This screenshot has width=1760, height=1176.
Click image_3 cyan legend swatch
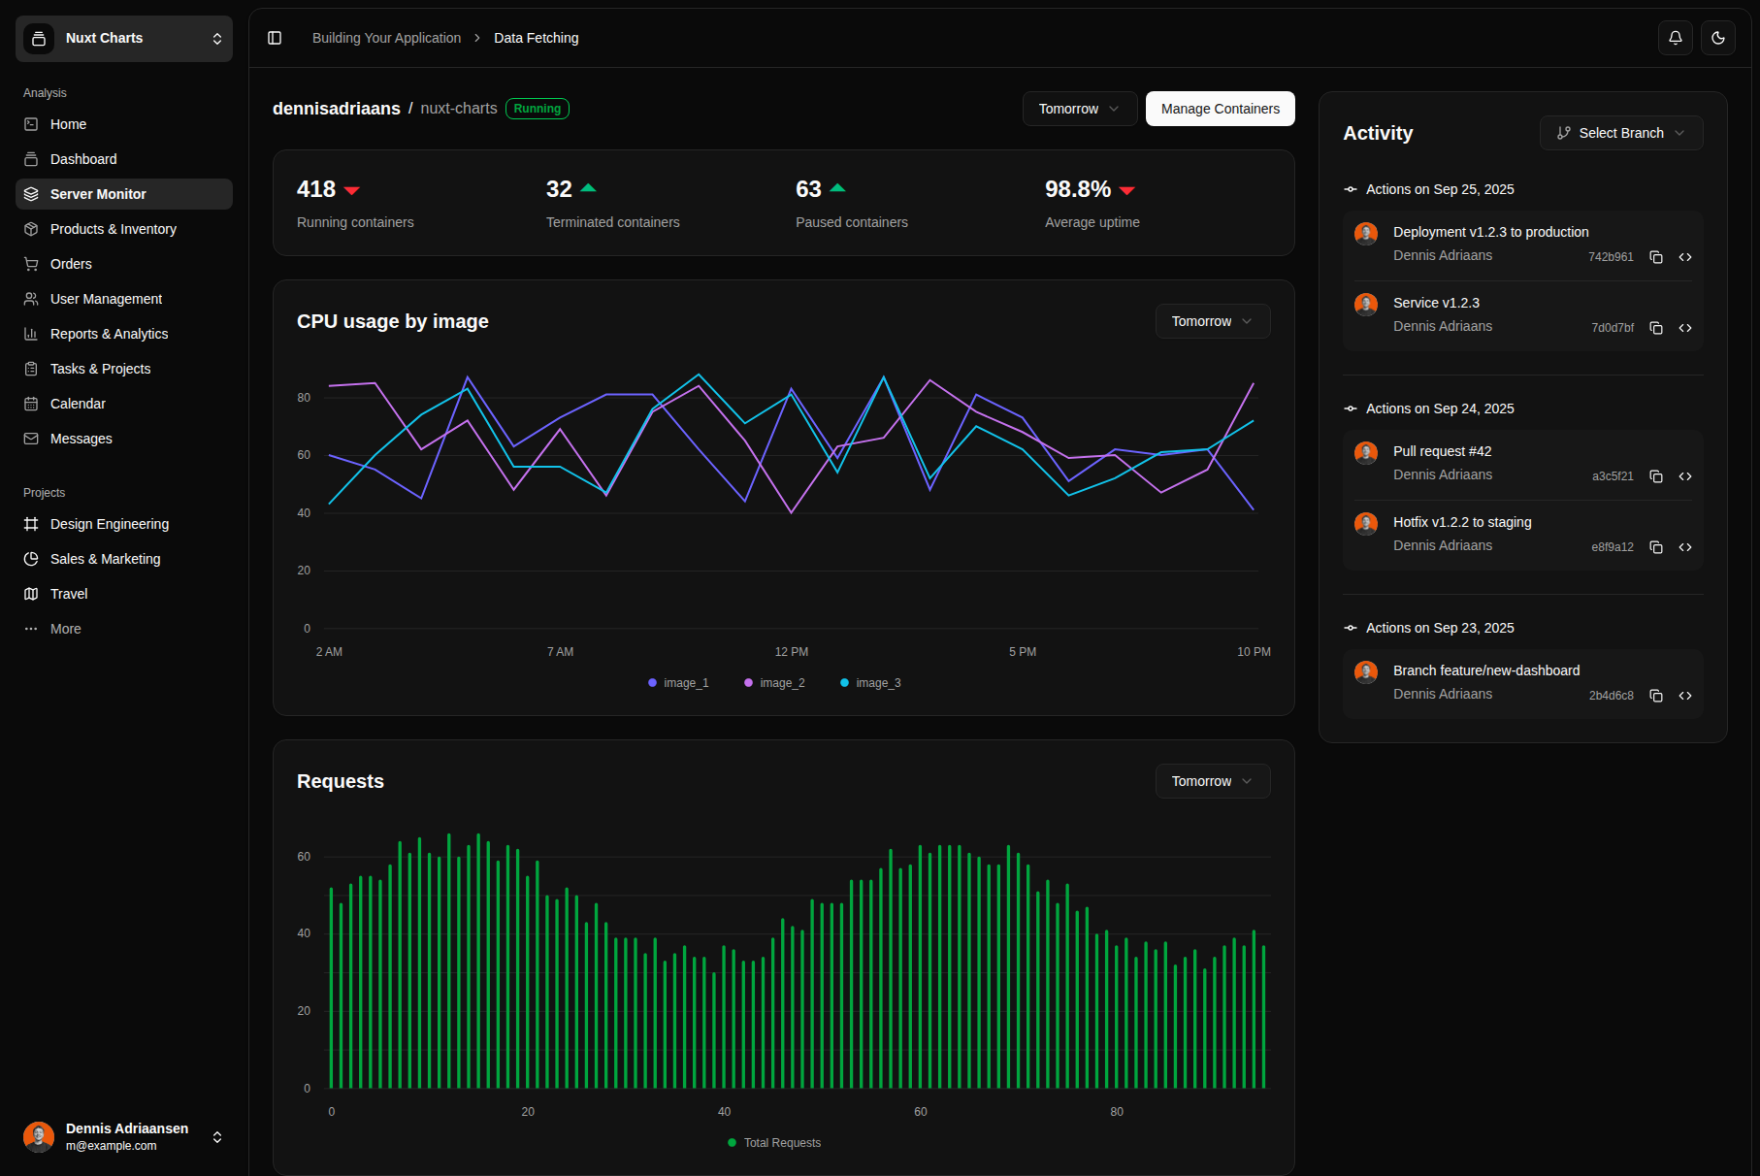[x=844, y=683]
